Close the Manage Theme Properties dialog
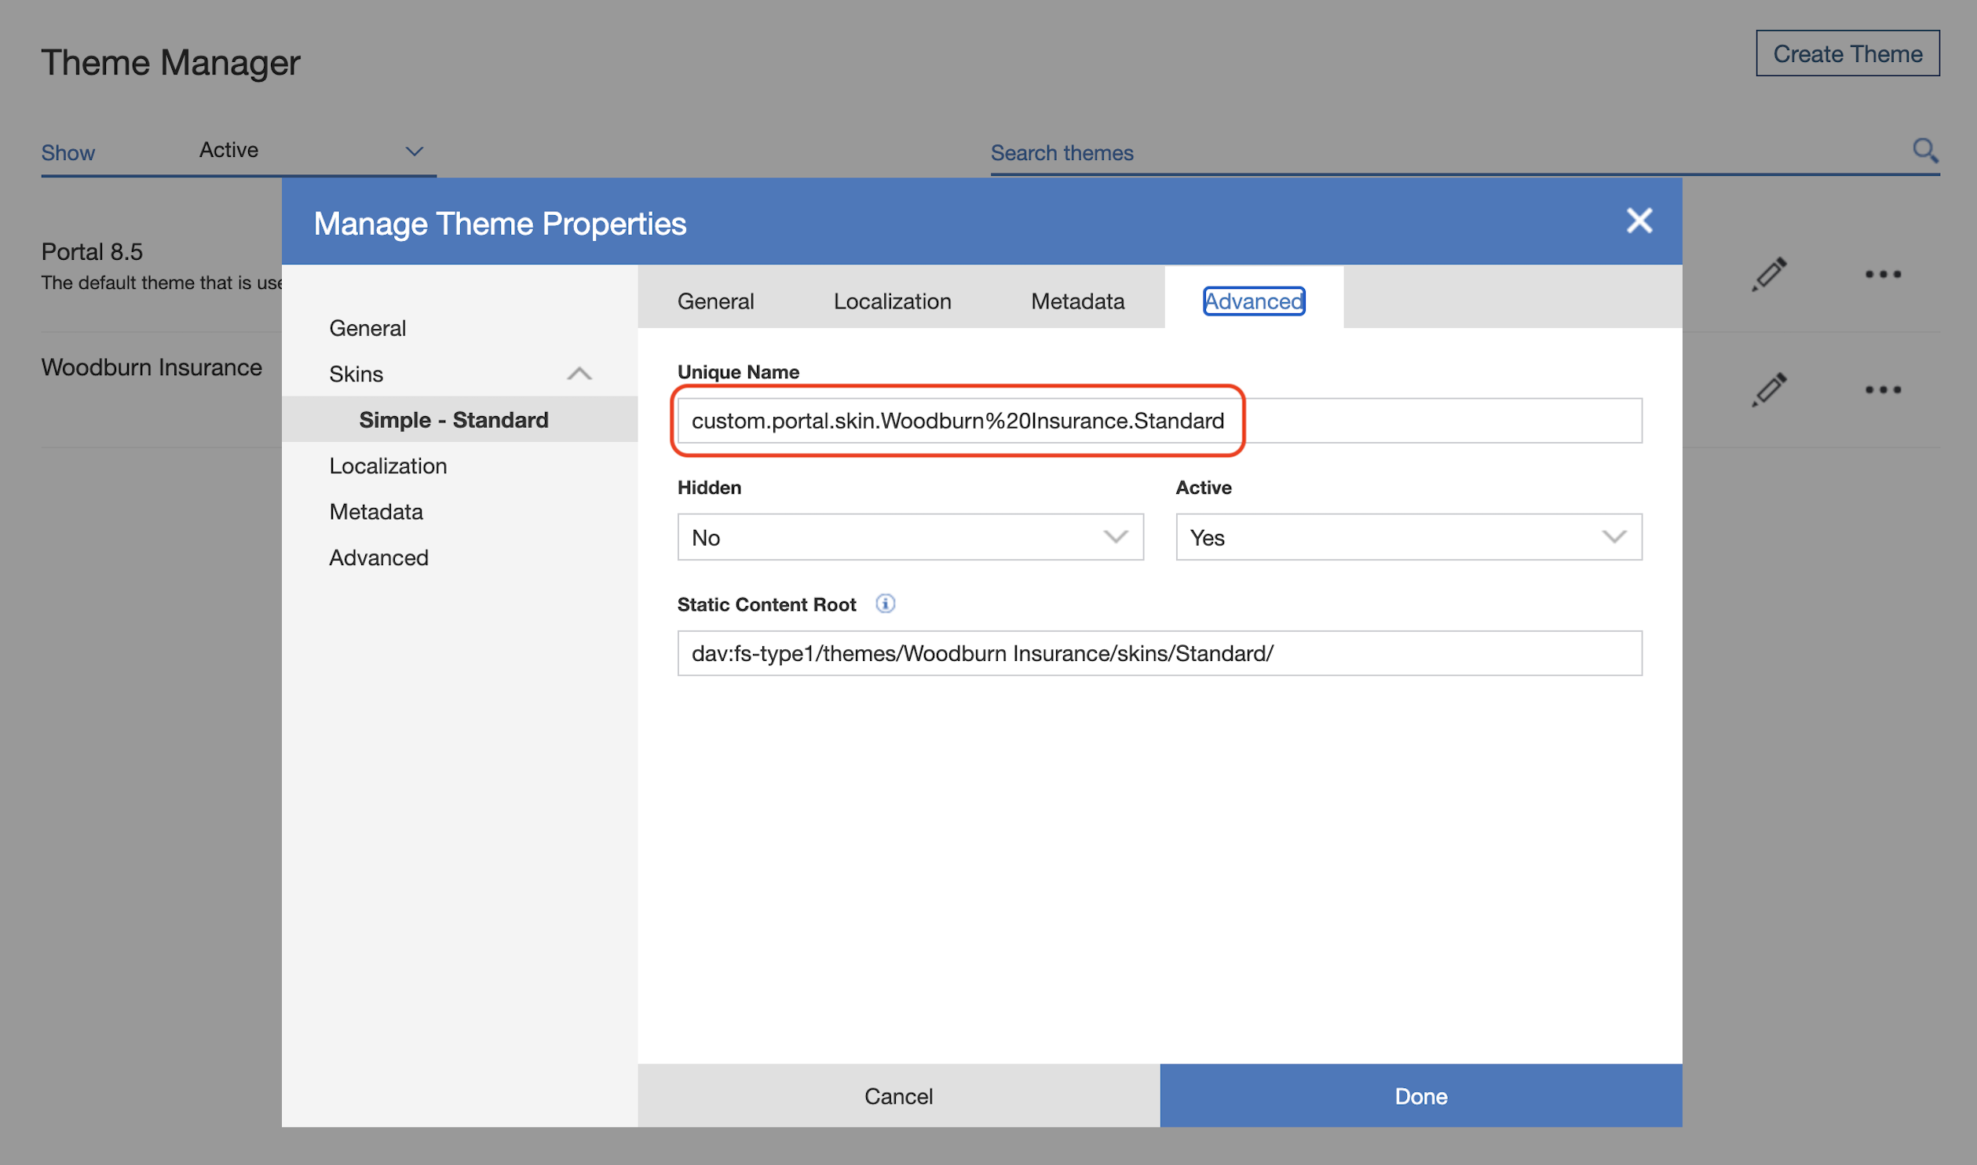The width and height of the screenshot is (1977, 1165). 1639,221
